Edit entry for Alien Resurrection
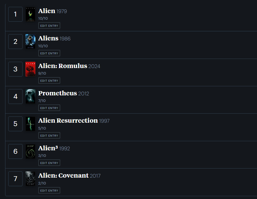Viewport: 257px width, 199px height. [x=49, y=136]
